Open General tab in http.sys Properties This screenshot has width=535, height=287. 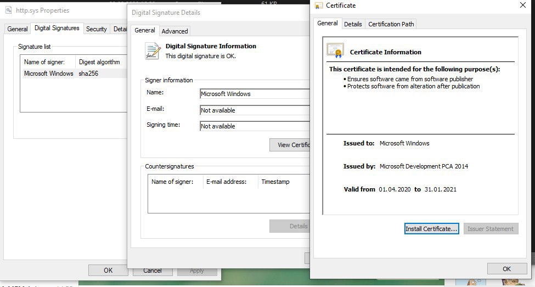click(18, 29)
